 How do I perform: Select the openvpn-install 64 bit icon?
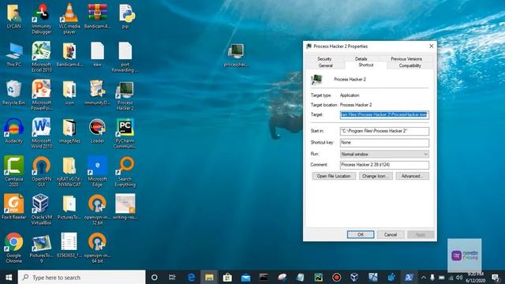click(x=97, y=247)
